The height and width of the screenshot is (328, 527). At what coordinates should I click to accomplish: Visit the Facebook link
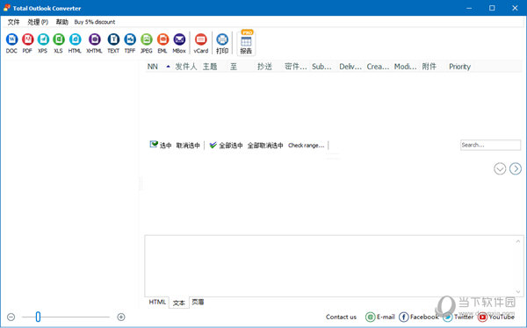pyautogui.click(x=419, y=317)
